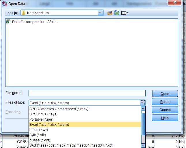Click the Paste button
Screen dimensions: 186x148
165,102
